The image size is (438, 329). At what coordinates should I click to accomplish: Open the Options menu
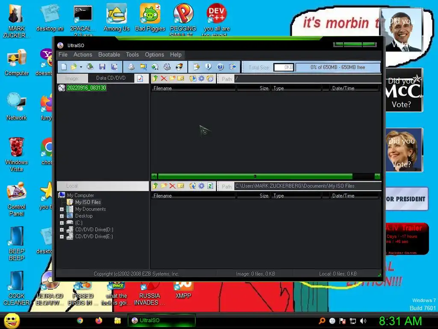(x=154, y=54)
